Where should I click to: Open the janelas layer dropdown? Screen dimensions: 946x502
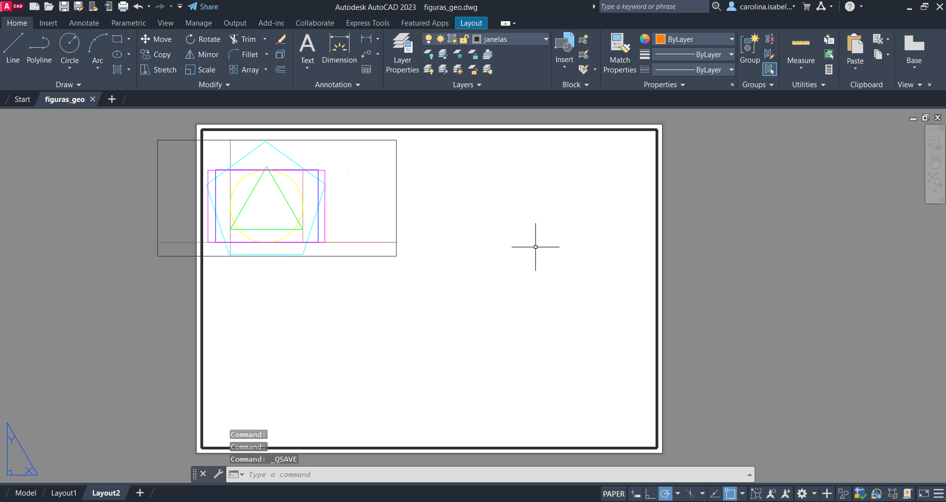pyautogui.click(x=546, y=39)
